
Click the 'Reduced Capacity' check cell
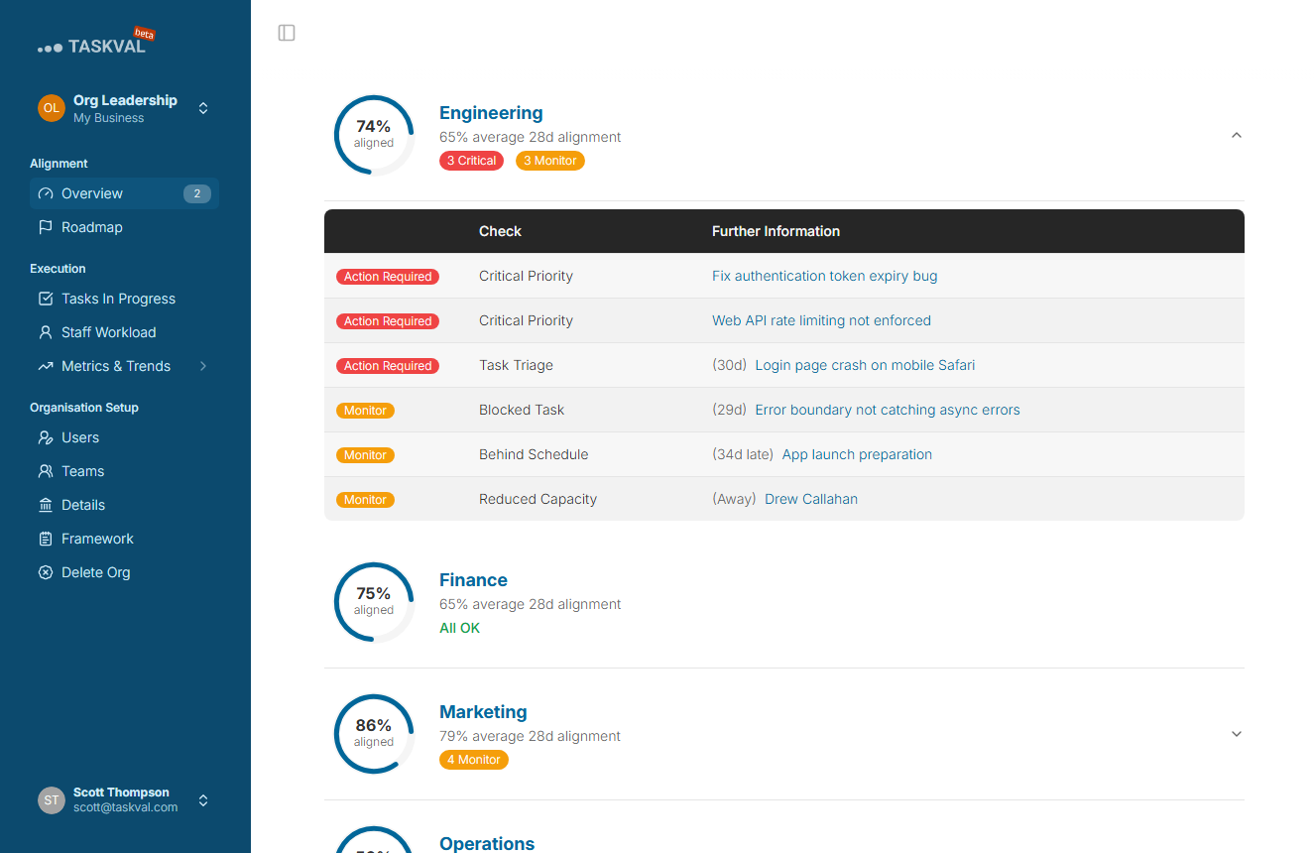538,499
